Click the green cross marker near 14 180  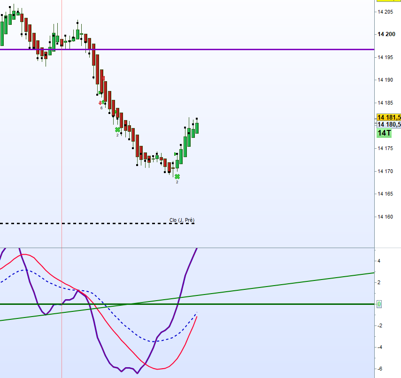tap(117, 130)
